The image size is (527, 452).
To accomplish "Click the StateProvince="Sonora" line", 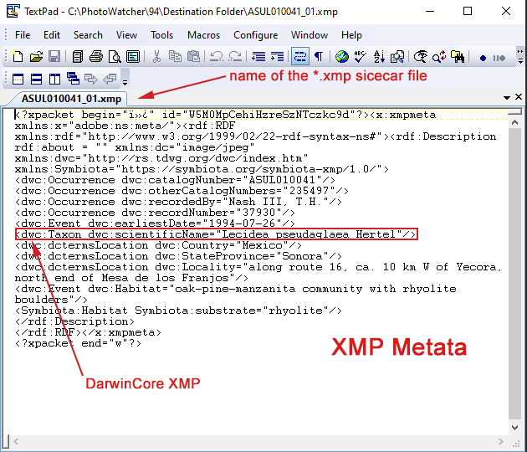I will coord(178,256).
